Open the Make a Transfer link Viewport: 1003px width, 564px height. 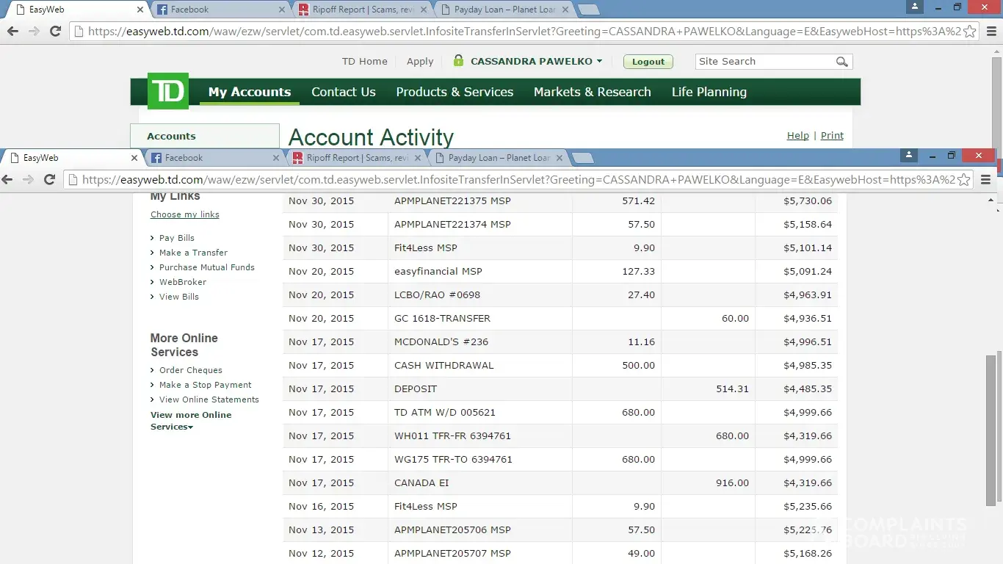point(193,253)
